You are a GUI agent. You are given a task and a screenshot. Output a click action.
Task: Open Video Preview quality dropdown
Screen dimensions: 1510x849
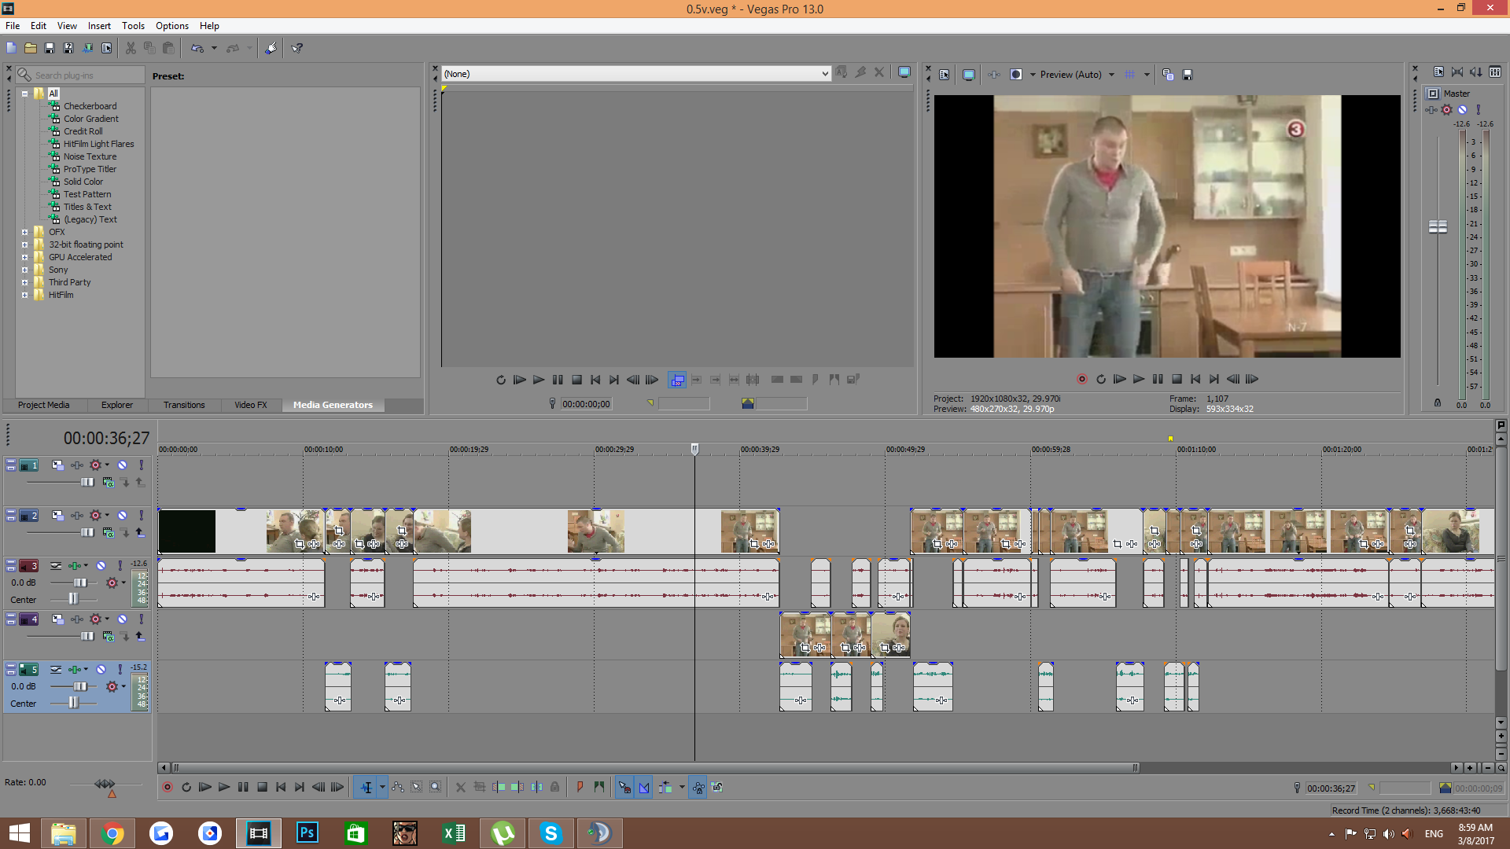pos(1111,75)
